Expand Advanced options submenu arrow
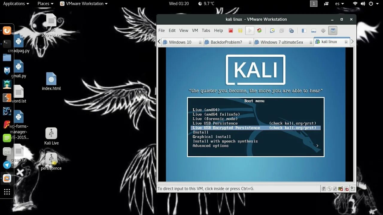 pyautogui.click(x=317, y=146)
